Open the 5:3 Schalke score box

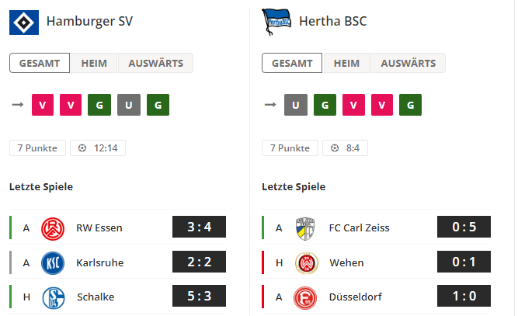[x=200, y=296]
